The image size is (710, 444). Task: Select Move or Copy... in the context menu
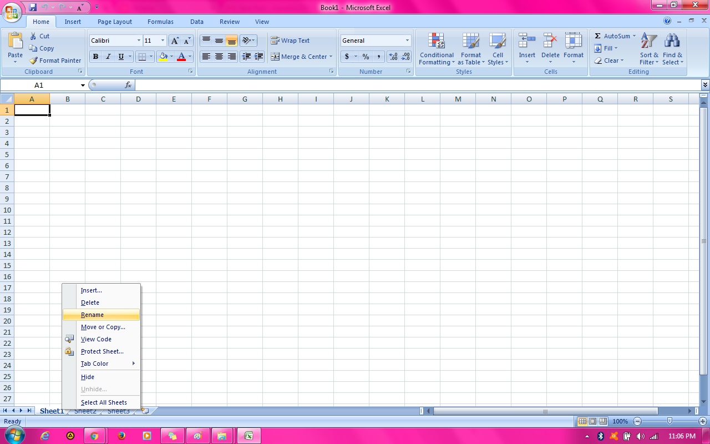point(101,327)
